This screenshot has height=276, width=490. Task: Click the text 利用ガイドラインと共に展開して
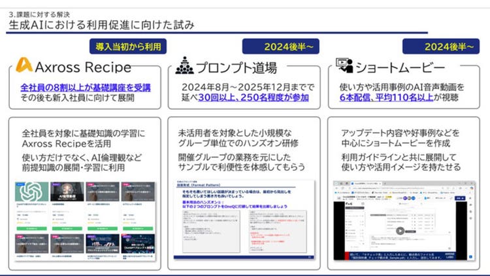[399, 157]
